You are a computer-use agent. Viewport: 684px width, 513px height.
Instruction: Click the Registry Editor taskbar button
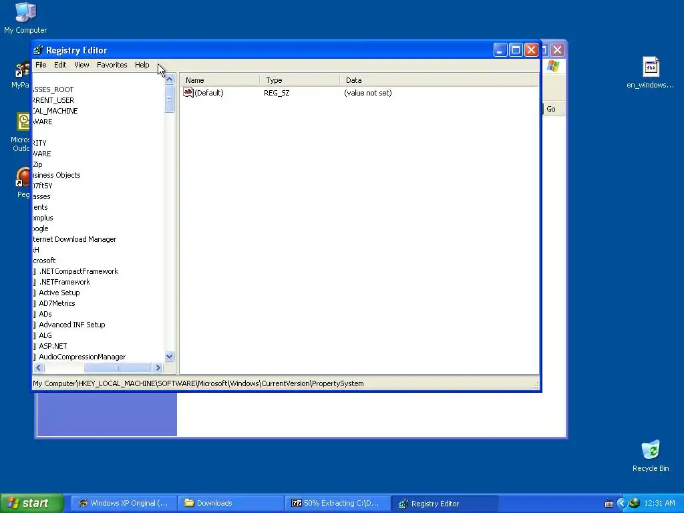444,504
